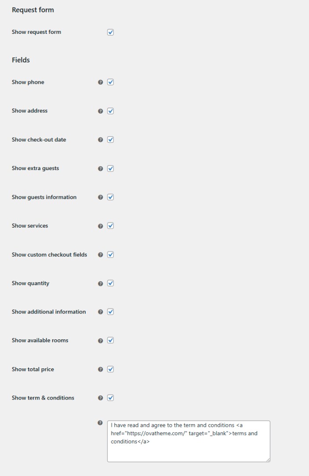Click help icon beside Show services
The width and height of the screenshot is (309, 476).
tap(101, 226)
